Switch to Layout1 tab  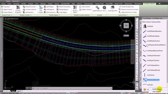(x=19, y=91)
